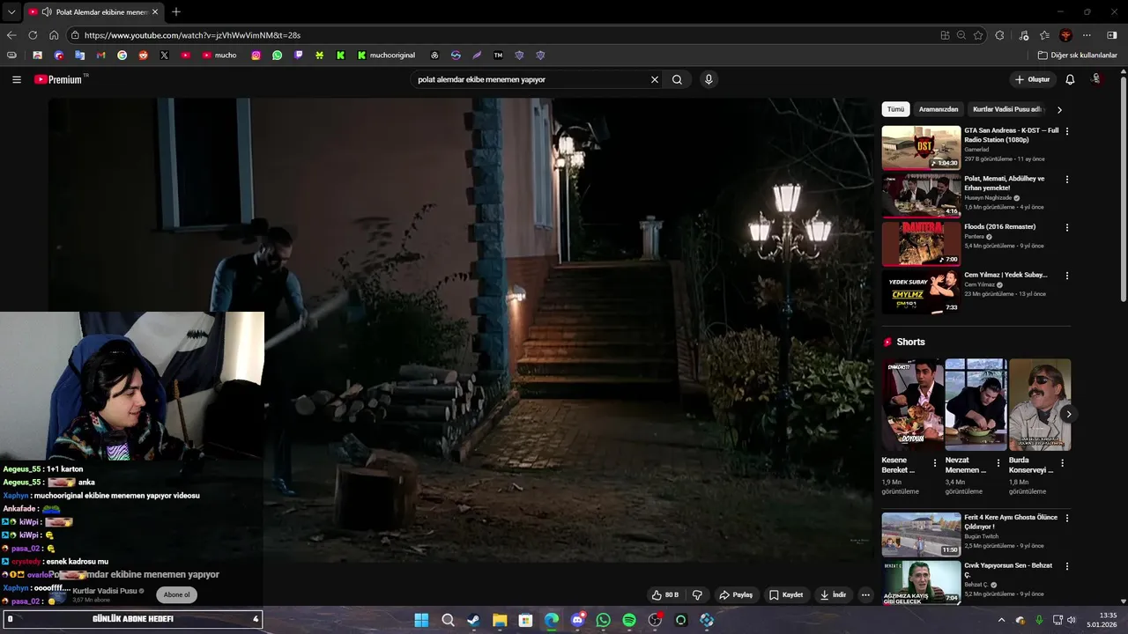1128x634 pixels.
Task: Show more filter chips with the right chevron
Action: pos(1059,110)
